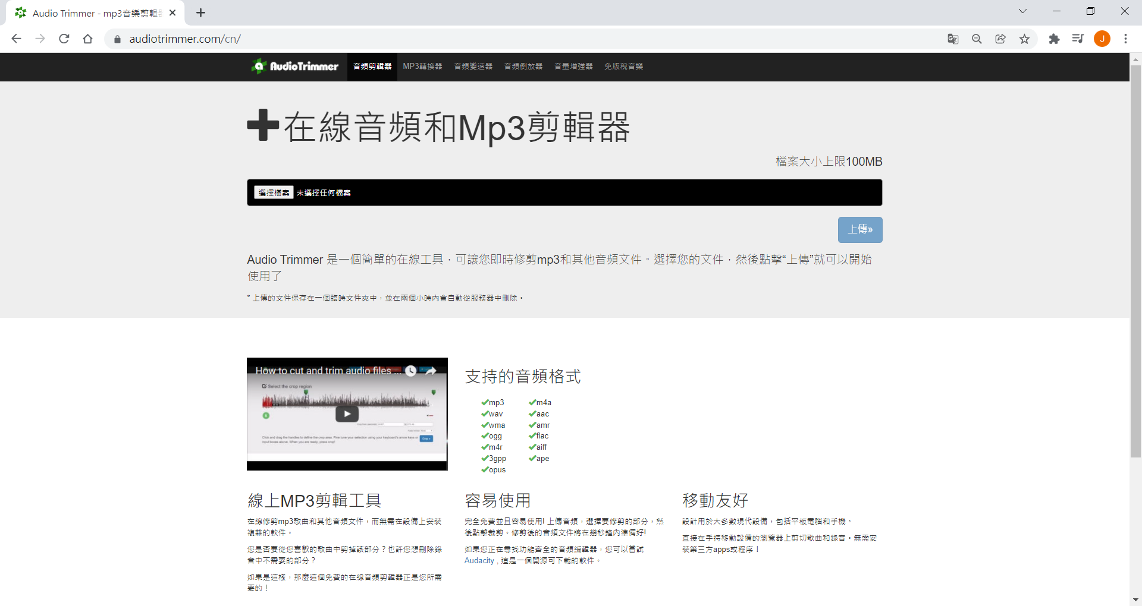This screenshot has height=606, width=1142.
Task: Click the 未選擇任何檔案 label
Action: click(324, 193)
